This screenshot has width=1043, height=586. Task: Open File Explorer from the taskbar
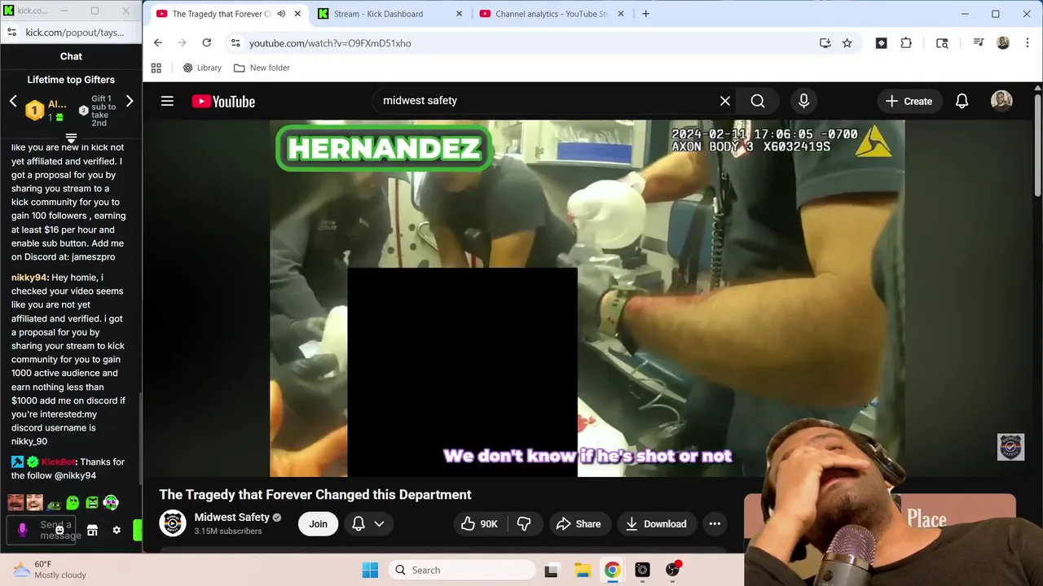[x=582, y=570]
